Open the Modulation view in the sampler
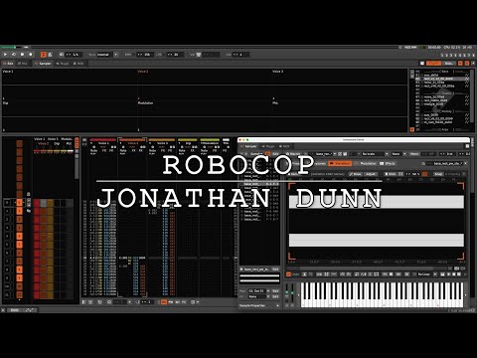 tap(367, 163)
